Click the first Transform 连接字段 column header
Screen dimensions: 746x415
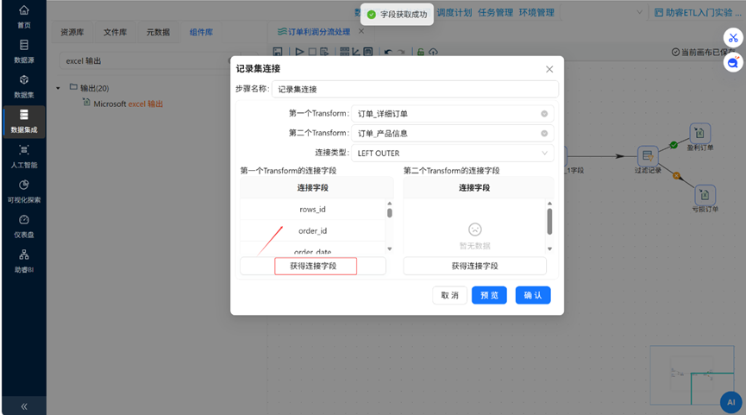click(x=312, y=187)
